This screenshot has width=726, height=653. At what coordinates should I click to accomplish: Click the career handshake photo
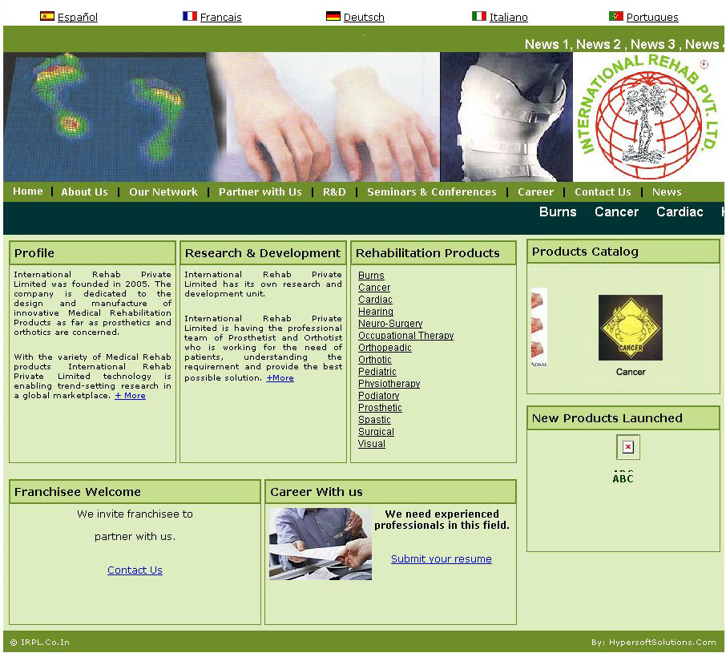click(x=321, y=543)
